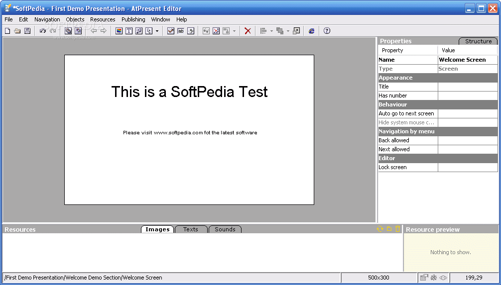The height and width of the screenshot is (285, 501).
Task: Insert a text object with T icon
Action: point(129,31)
